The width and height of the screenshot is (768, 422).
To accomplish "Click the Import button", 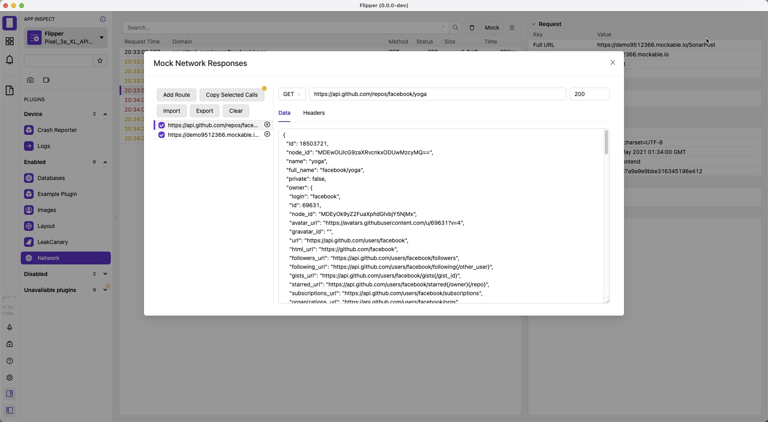I will pos(172,111).
